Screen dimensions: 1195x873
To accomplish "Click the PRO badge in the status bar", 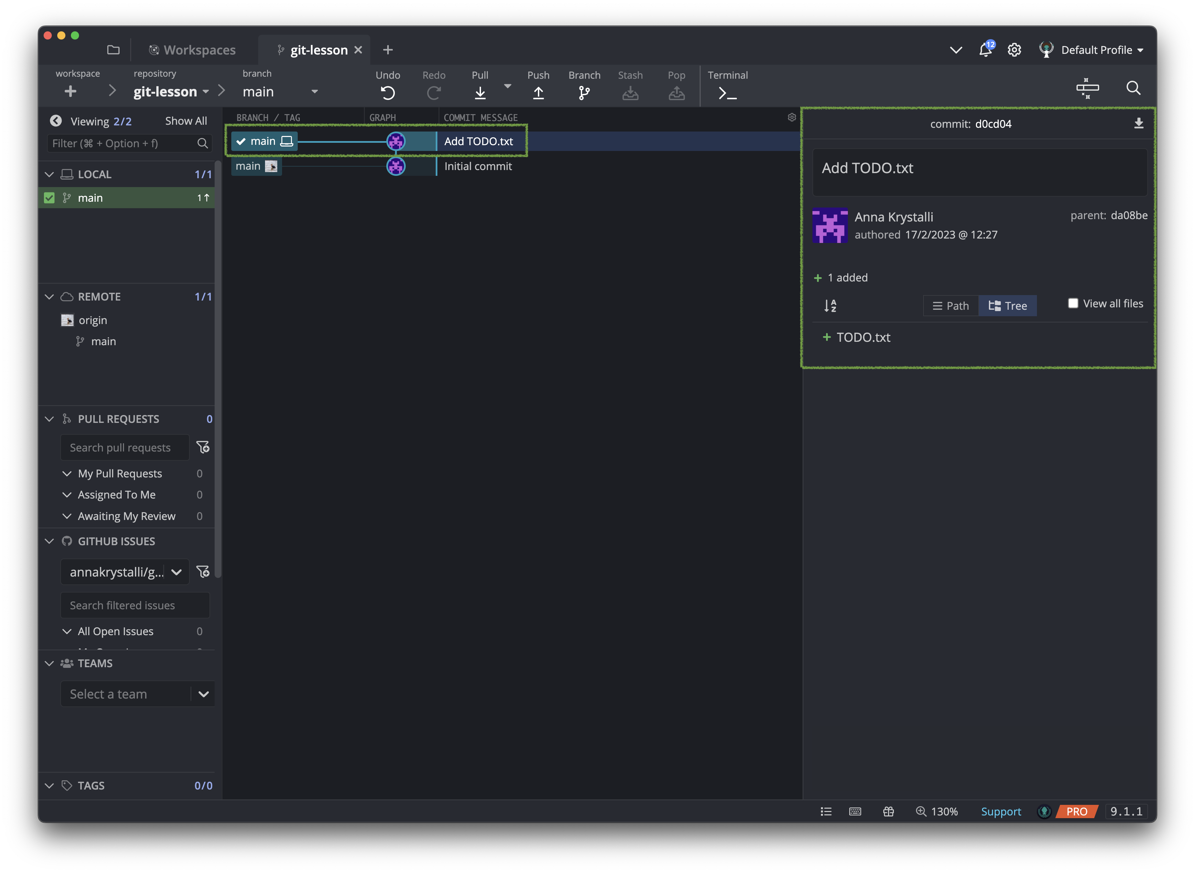I will (x=1076, y=811).
